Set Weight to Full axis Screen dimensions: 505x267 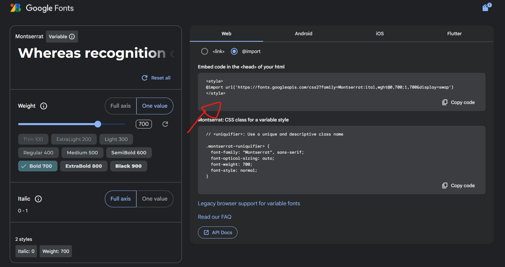tap(121, 106)
